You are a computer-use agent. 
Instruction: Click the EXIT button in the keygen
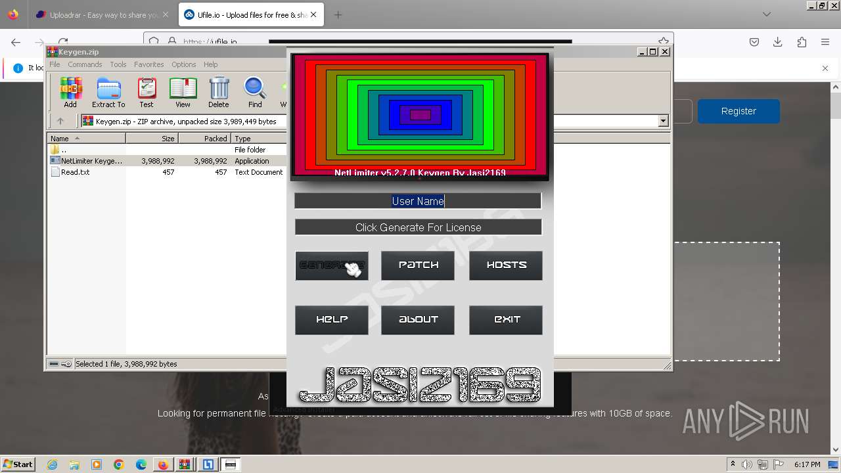[506, 320]
